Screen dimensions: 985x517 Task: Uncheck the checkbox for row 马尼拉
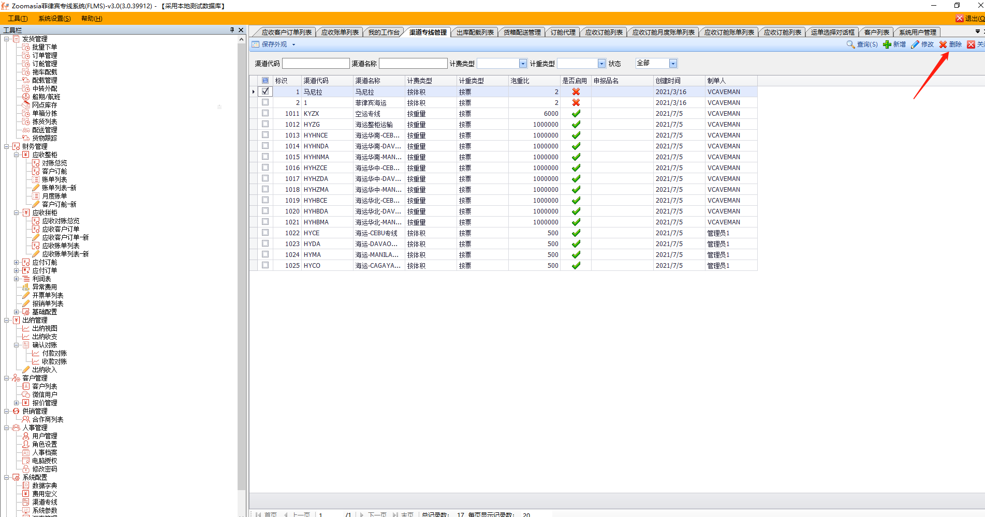coord(266,92)
